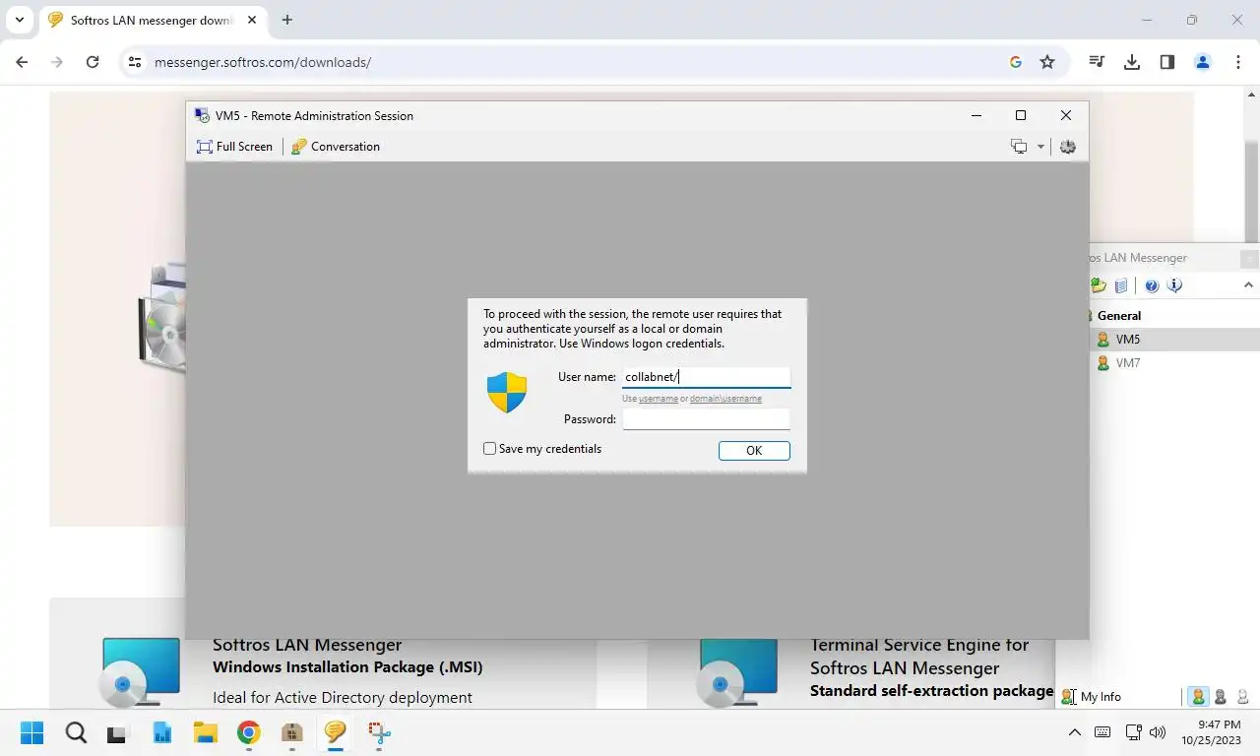Image resolution: width=1260 pixels, height=756 pixels.
Task: Click the 'Use username or domain\username' hint
Action: click(x=692, y=399)
